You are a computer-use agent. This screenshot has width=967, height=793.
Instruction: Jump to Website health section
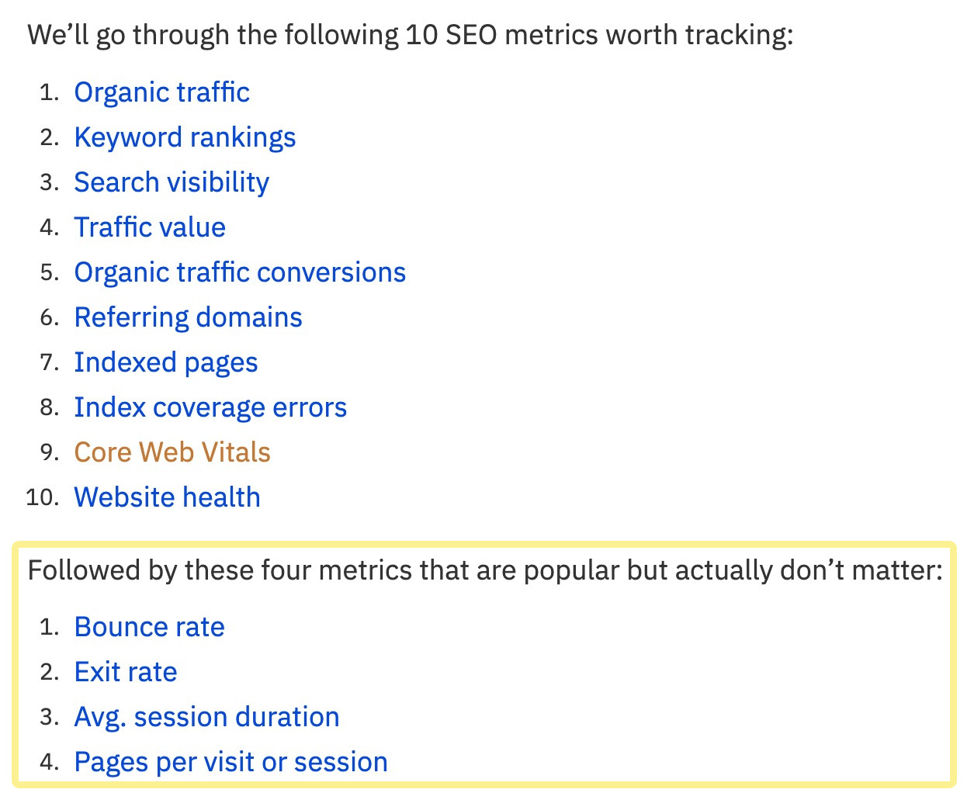click(x=167, y=497)
